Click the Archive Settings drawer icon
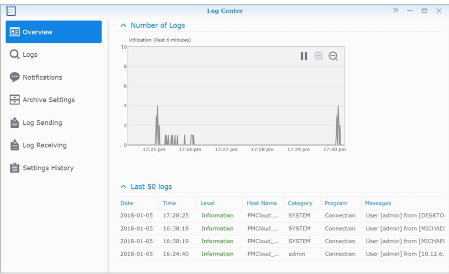Viewport: 449px width, 274px height. coord(15,100)
